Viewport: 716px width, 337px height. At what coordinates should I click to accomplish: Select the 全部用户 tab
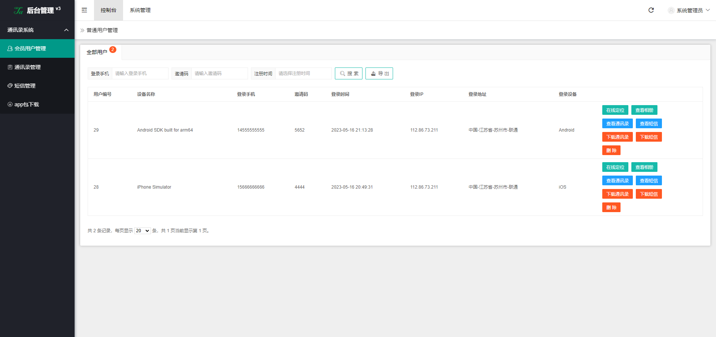coord(97,52)
